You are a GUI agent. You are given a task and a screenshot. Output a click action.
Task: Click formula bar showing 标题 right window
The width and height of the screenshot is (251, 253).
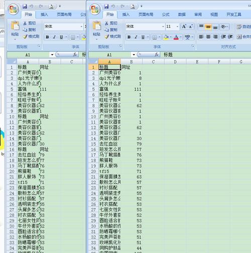pyautogui.click(x=206, y=55)
